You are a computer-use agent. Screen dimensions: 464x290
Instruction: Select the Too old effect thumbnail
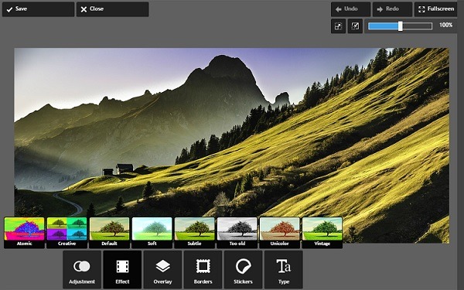[x=237, y=233]
